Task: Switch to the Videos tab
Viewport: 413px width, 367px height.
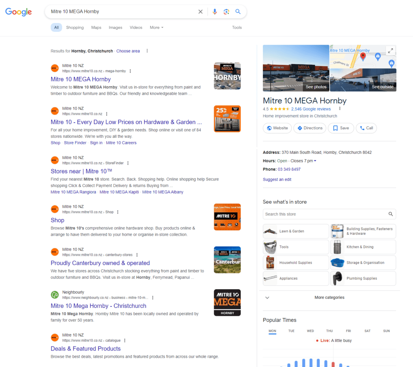Action: (x=136, y=27)
